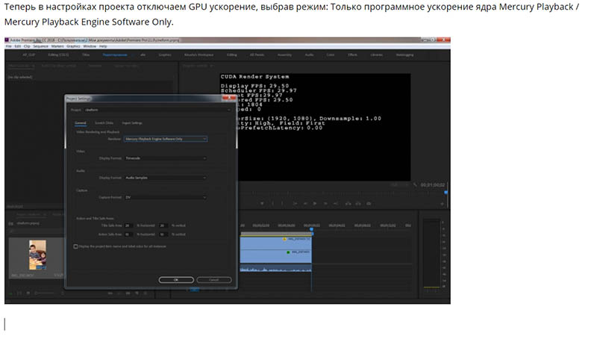This screenshot has width=597, height=339.
Task: Switch to the General tab in Project Settings
Action: coord(81,123)
